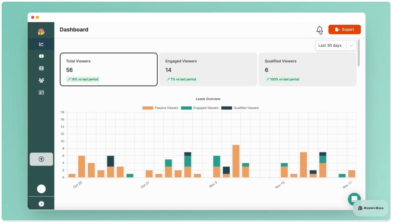
Task: Open the analytics chart icon in sidebar
Action: [41, 44]
